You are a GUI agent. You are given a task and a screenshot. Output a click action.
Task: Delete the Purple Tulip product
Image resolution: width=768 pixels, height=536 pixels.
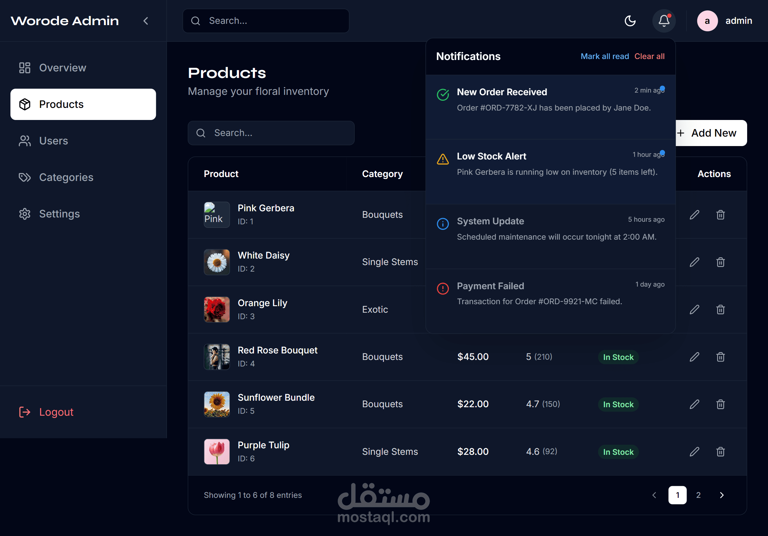tap(720, 452)
